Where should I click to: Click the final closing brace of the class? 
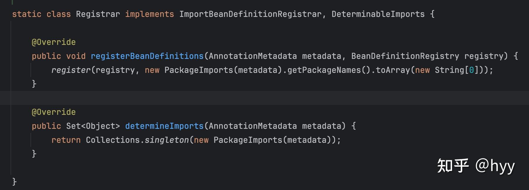(14, 182)
